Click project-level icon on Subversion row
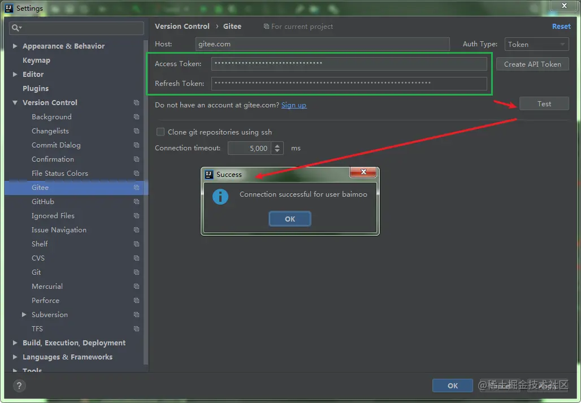Viewport: 581px width, 403px height. (x=136, y=314)
